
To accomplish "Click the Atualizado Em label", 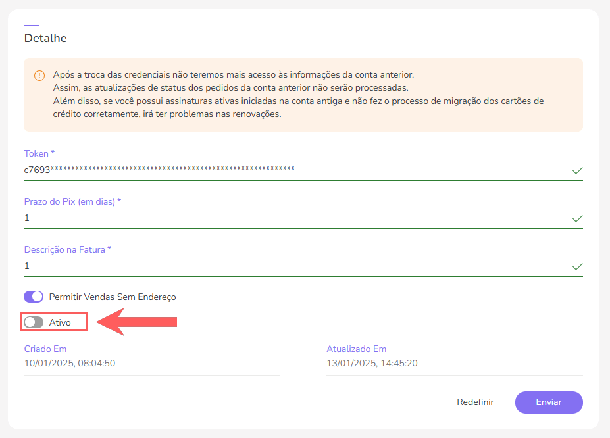I will 357,349.
